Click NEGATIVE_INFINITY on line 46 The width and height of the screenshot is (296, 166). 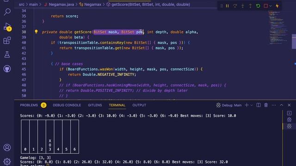click(x=116, y=75)
